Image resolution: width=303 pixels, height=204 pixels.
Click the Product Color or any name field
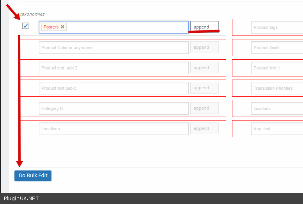coord(113,48)
